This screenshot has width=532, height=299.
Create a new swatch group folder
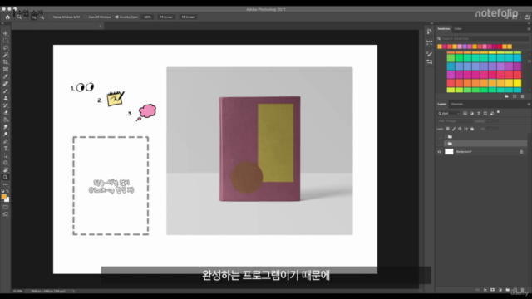(506, 96)
